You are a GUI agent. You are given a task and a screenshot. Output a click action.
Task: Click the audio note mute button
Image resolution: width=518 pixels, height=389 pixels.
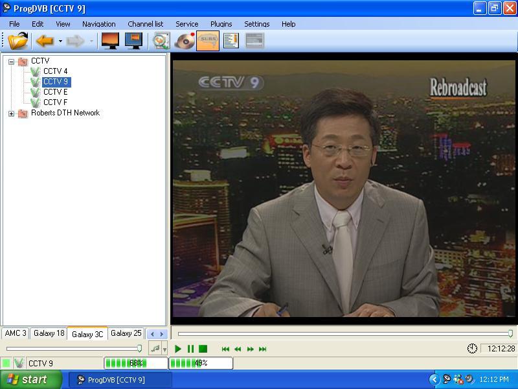[x=155, y=349]
